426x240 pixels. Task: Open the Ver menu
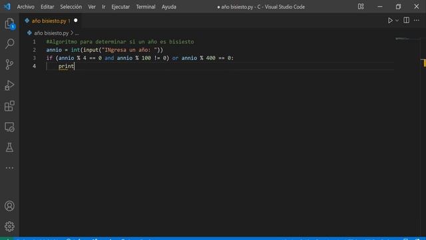(x=92, y=7)
